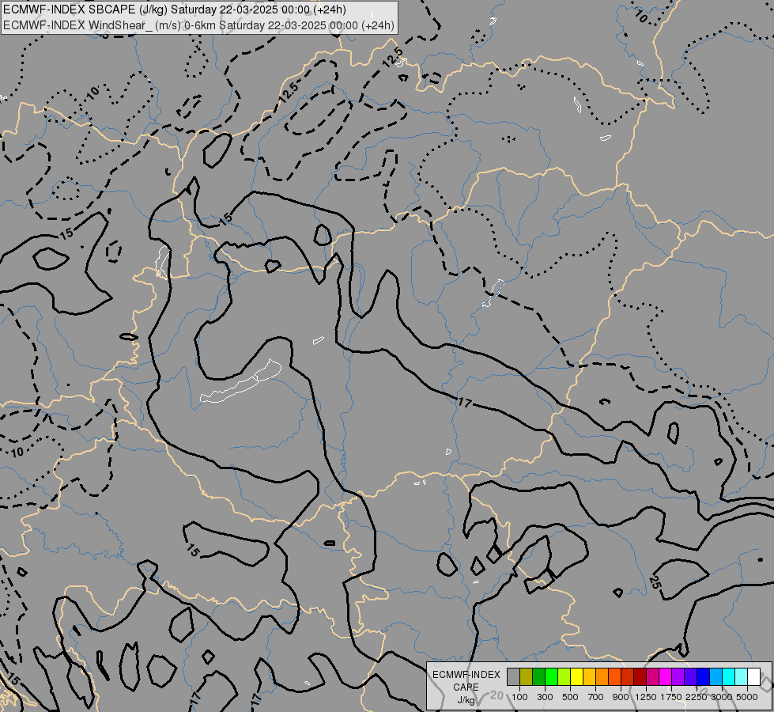774x712 pixels.
Task: Click the ECMWF-INDEX label in the legend
Action: coord(466,675)
